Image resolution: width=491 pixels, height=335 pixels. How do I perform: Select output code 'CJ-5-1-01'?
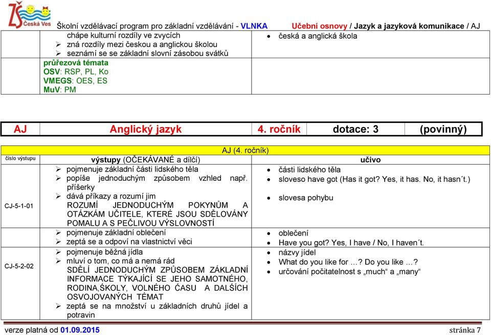(19, 206)
